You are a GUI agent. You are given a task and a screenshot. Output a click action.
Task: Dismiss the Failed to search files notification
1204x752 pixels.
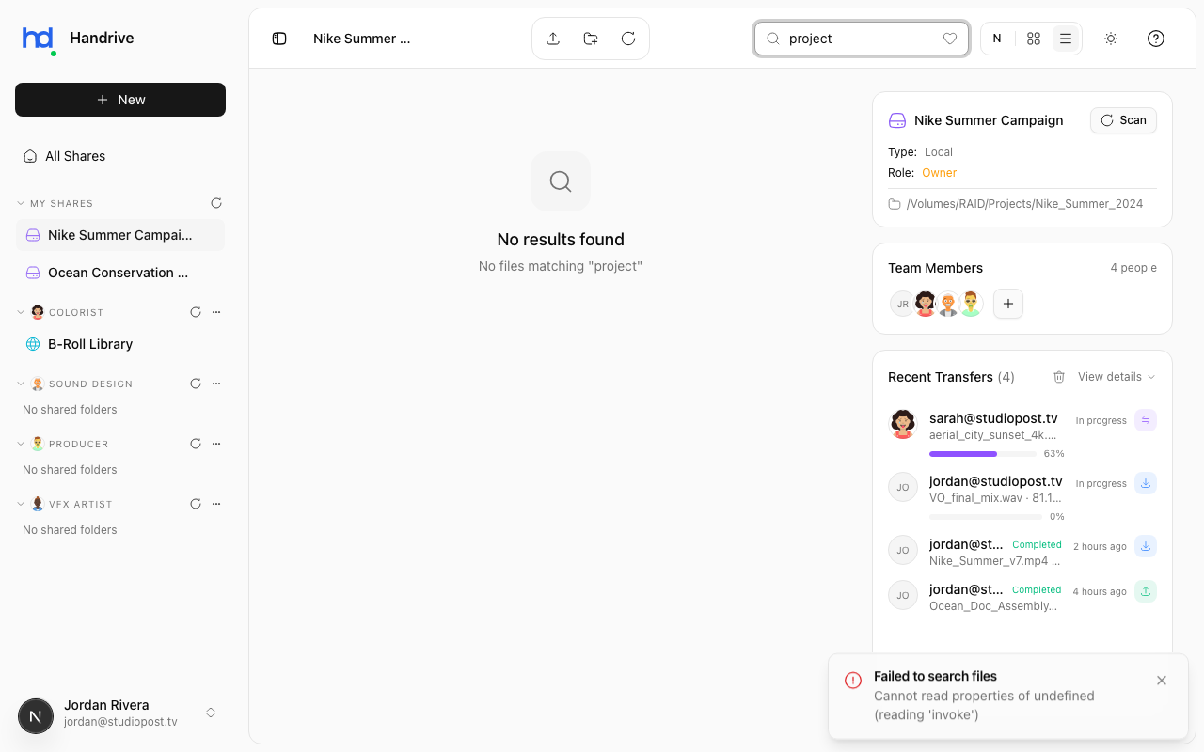click(1162, 680)
